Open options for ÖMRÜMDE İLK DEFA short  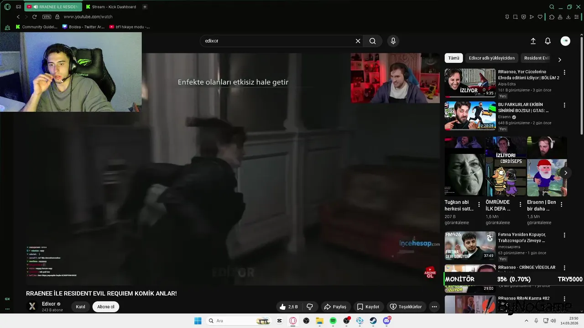click(520, 205)
